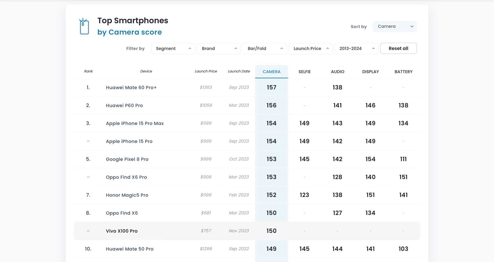Click the Launch Date column header
The image size is (494, 262).
click(239, 71)
